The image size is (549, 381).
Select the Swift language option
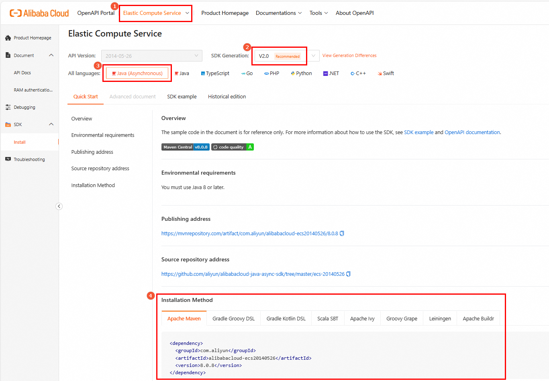pyautogui.click(x=386, y=73)
